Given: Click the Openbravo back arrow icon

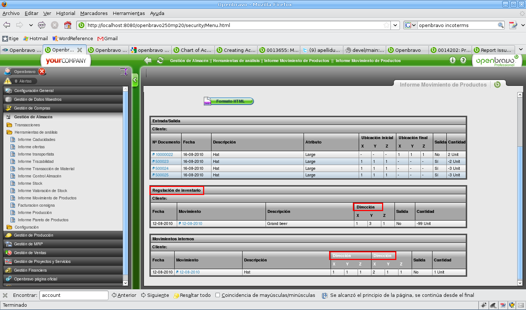Looking at the screenshot, I should 148,61.
